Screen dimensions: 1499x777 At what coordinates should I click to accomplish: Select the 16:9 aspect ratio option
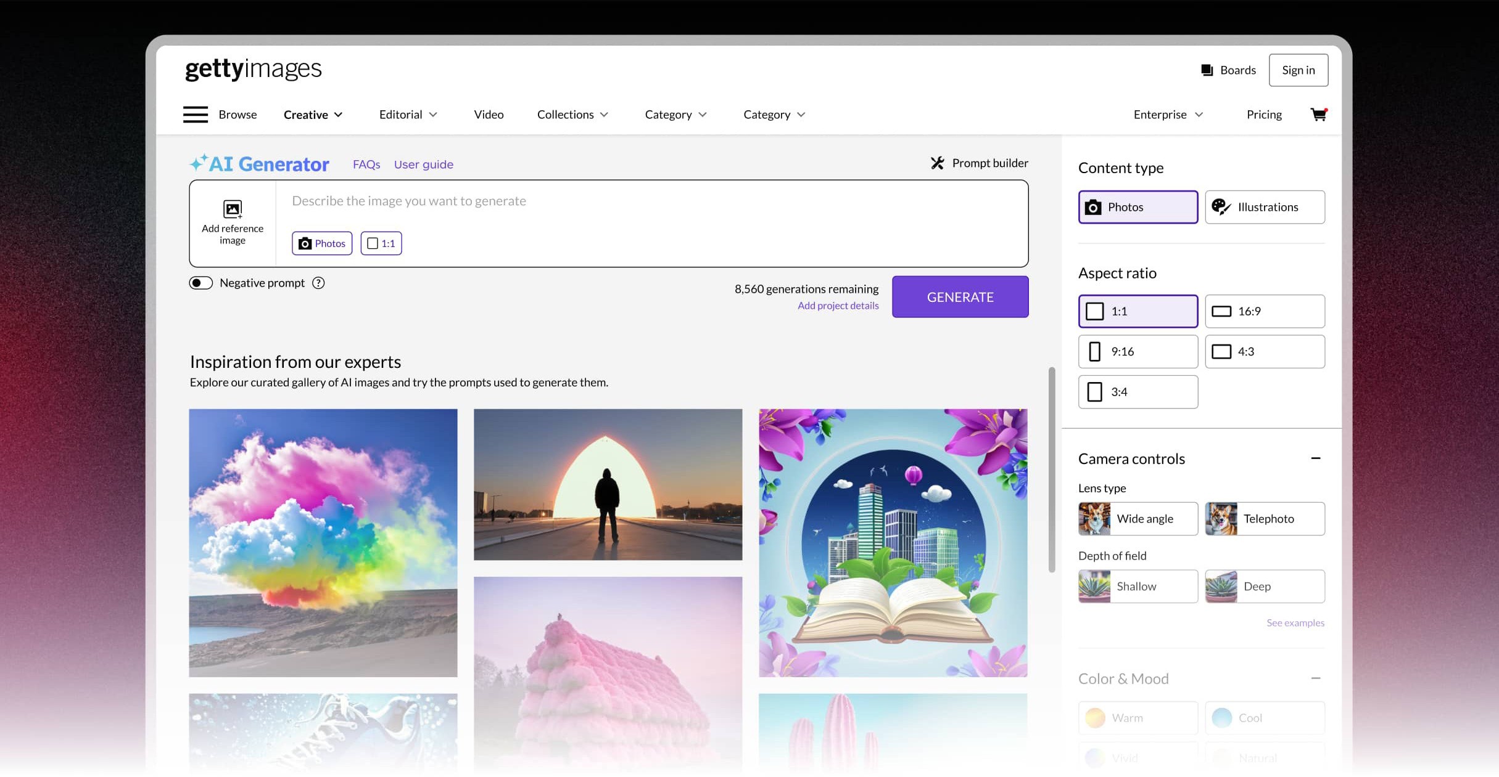coord(1265,311)
